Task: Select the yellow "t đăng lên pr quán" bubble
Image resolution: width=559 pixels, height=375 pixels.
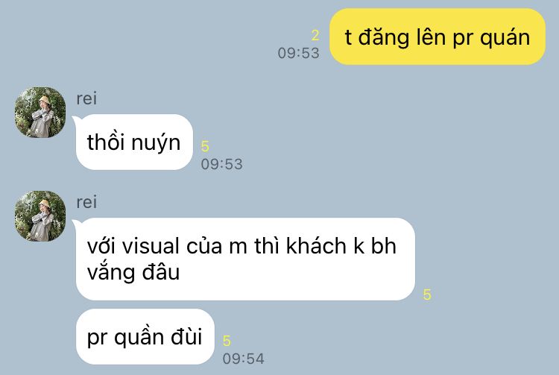Action: tap(438, 37)
